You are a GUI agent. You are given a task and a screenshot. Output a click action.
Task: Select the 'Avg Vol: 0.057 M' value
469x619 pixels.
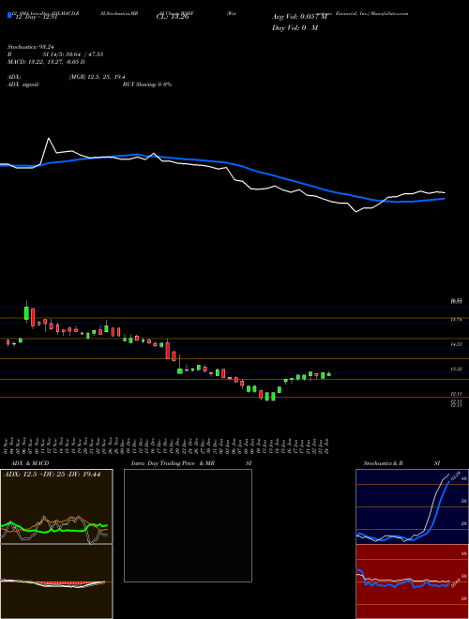pos(300,17)
